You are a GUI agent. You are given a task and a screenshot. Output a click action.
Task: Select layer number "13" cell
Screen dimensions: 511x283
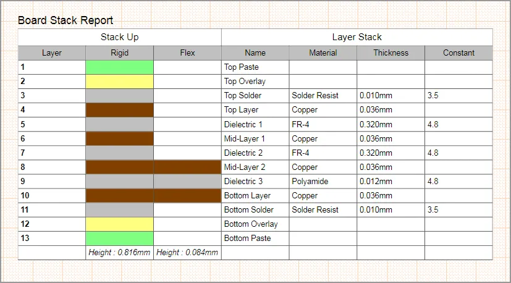(52, 239)
